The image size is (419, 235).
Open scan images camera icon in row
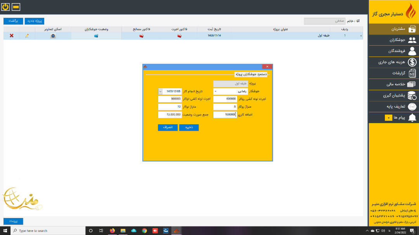point(53,36)
